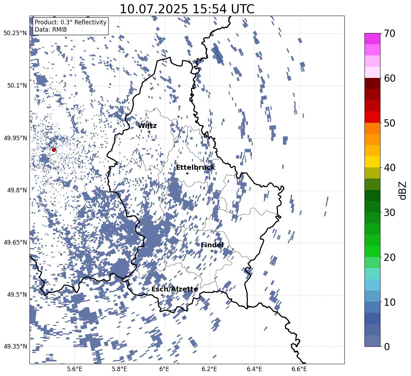Click the Findel cross marker

pyautogui.click(x=212, y=251)
